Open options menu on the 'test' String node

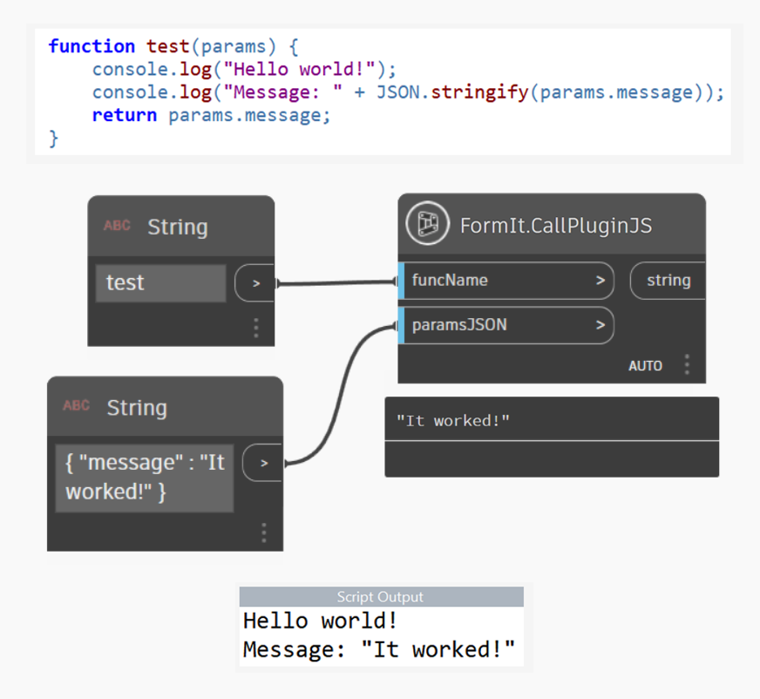(256, 328)
